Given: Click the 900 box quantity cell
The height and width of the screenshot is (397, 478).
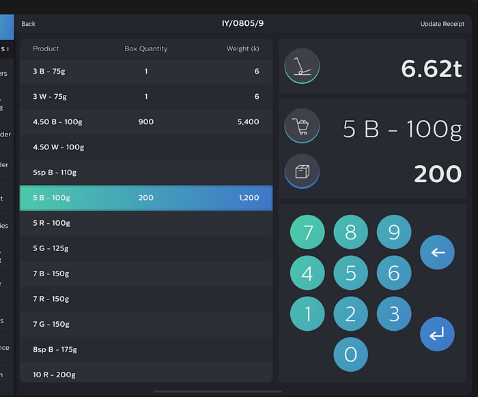Looking at the screenshot, I should (x=146, y=122).
